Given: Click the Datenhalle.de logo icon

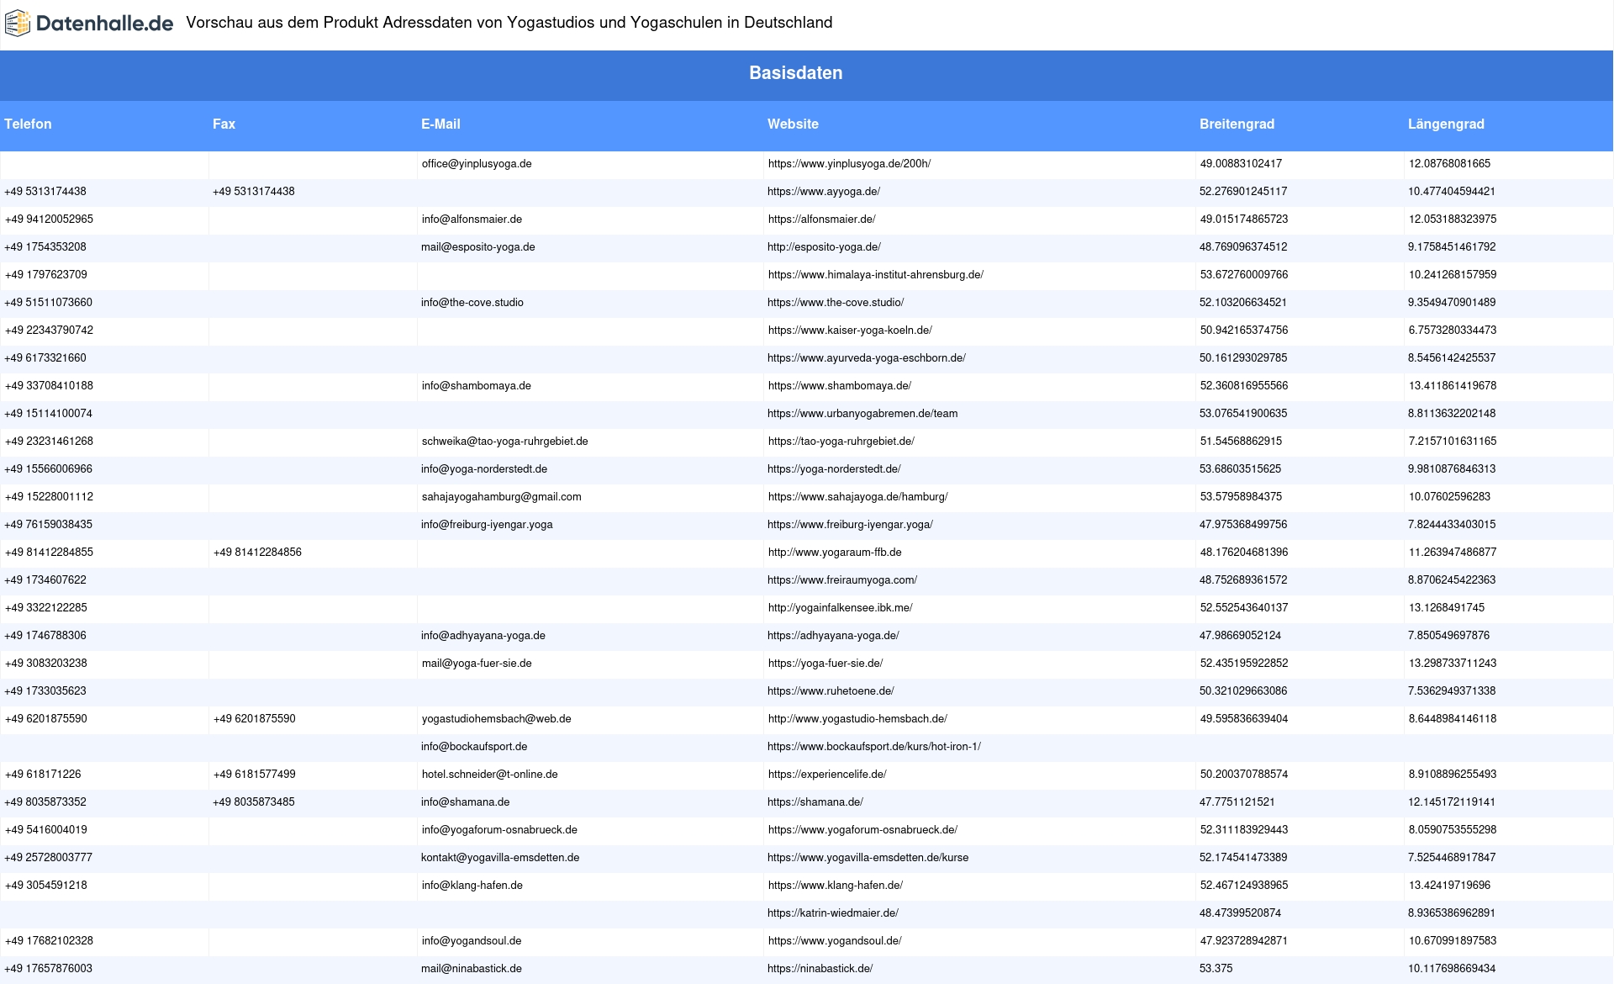Looking at the screenshot, I should pyautogui.click(x=18, y=24).
